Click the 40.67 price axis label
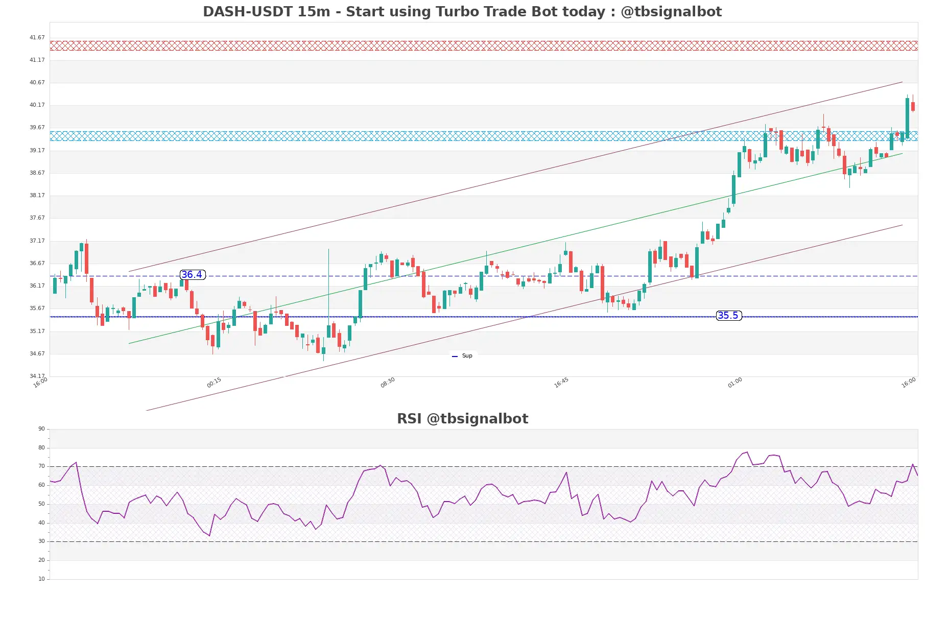Image resolution: width=925 pixels, height=617 pixels. [x=37, y=82]
